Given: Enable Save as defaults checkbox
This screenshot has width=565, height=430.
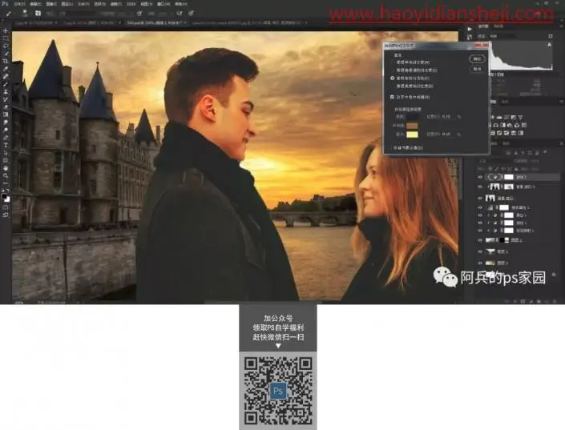Looking at the screenshot, I should pos(389,147).
